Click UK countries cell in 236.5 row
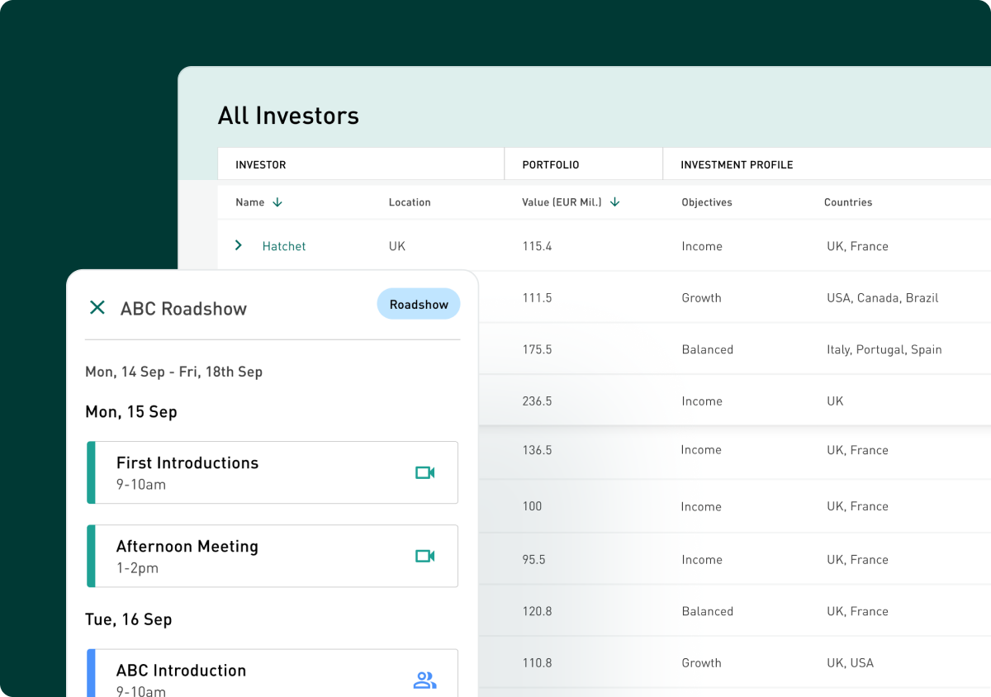 tap(835, 401)
